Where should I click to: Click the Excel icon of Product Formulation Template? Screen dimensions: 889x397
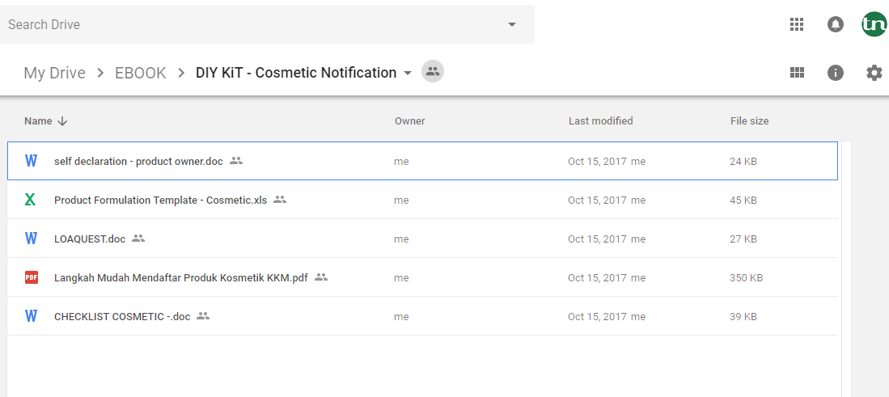[31, 200]
